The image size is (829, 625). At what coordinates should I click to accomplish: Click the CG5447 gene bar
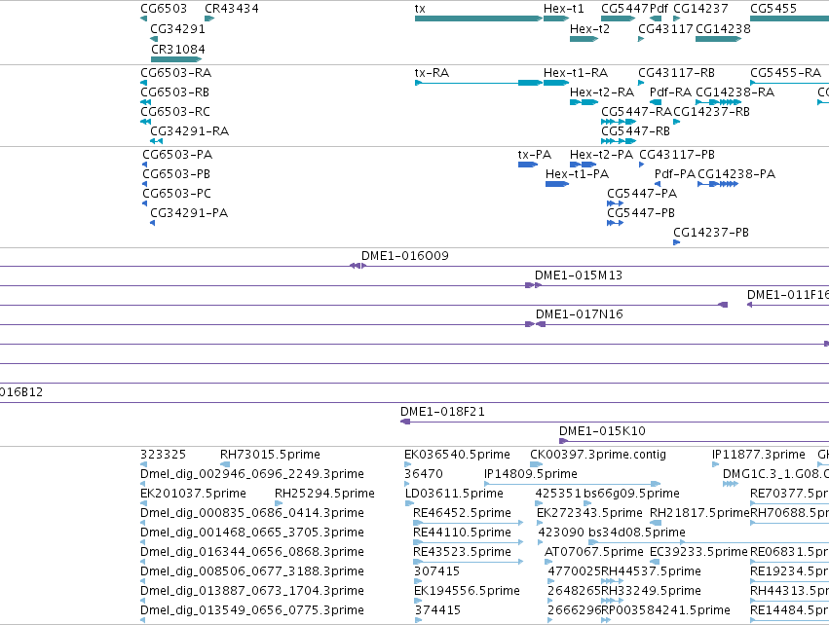(618, 19)
